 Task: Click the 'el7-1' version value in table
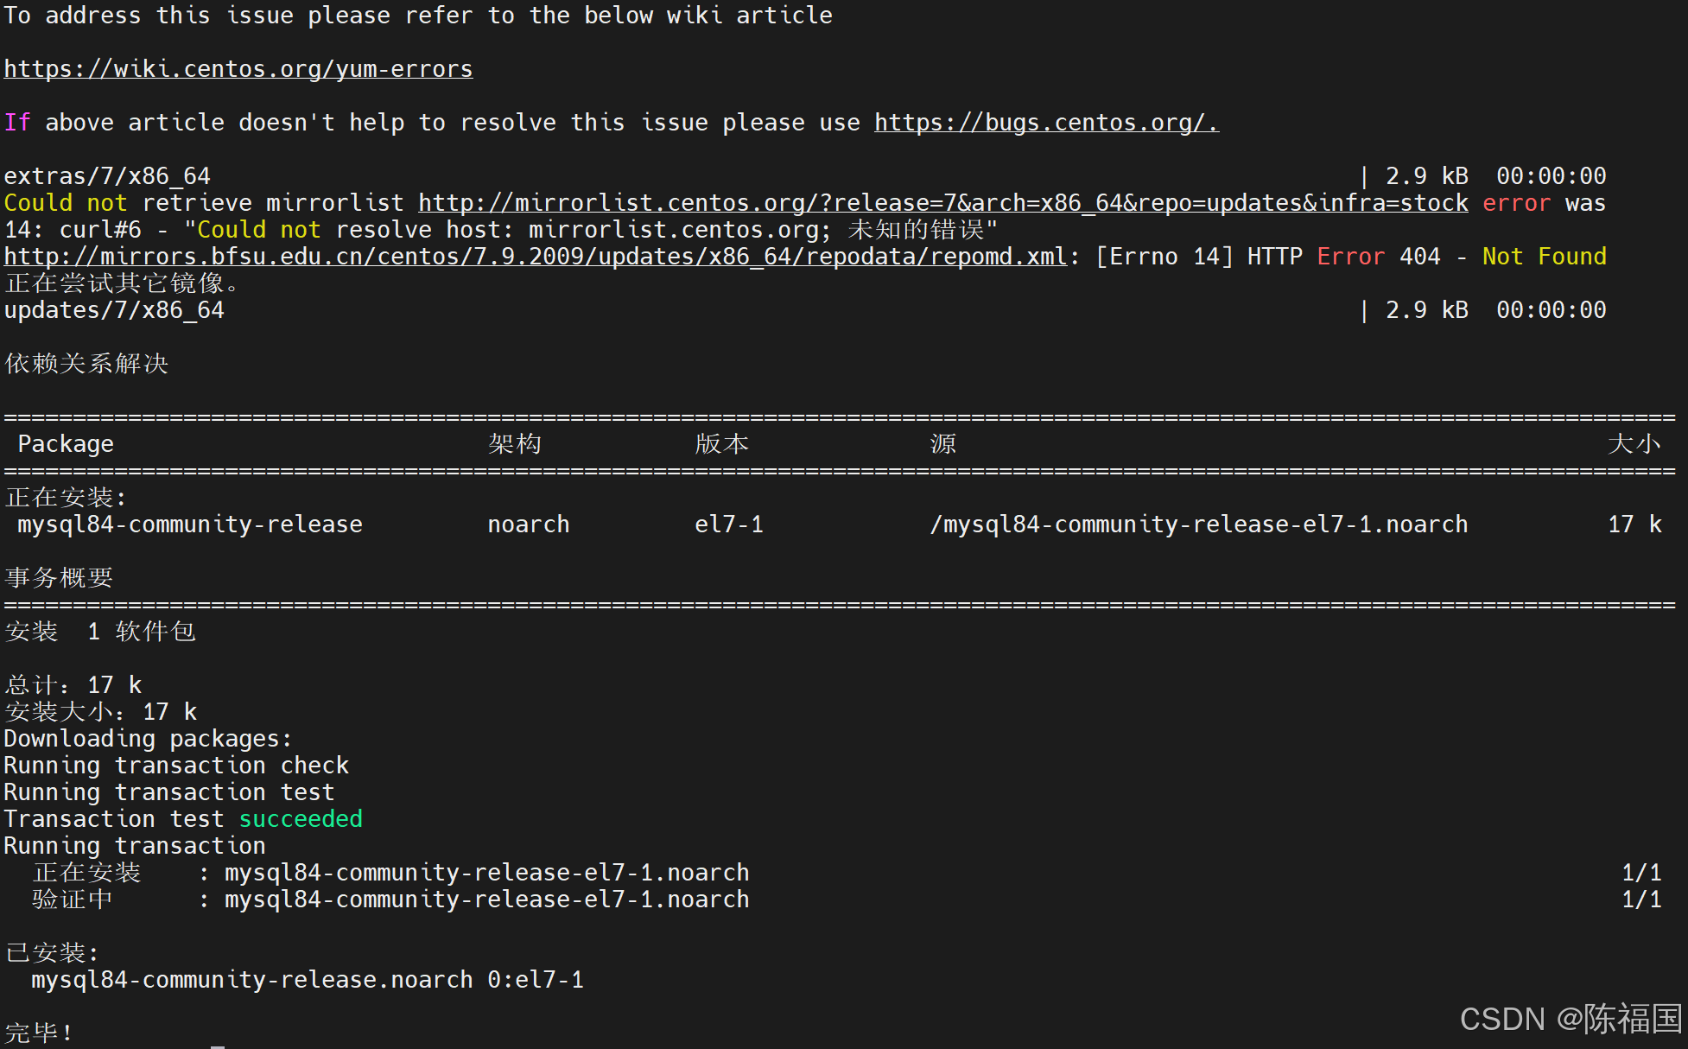729,524
